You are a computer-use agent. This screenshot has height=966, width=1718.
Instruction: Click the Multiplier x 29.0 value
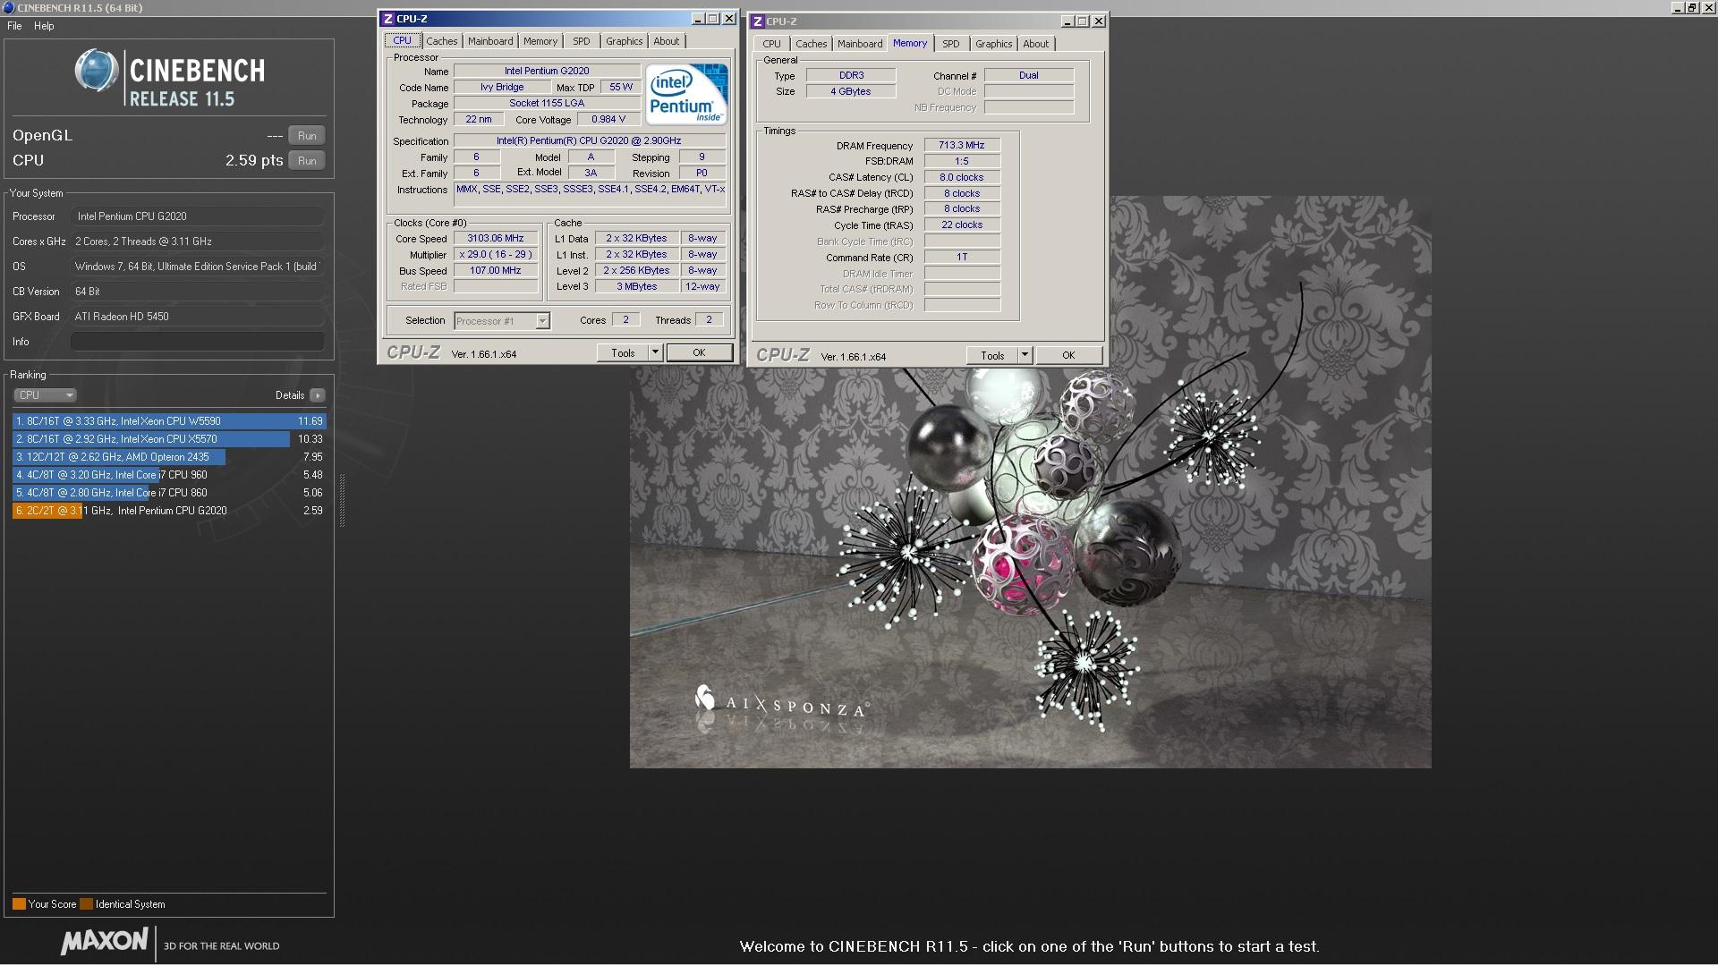(x=496, y=255)
